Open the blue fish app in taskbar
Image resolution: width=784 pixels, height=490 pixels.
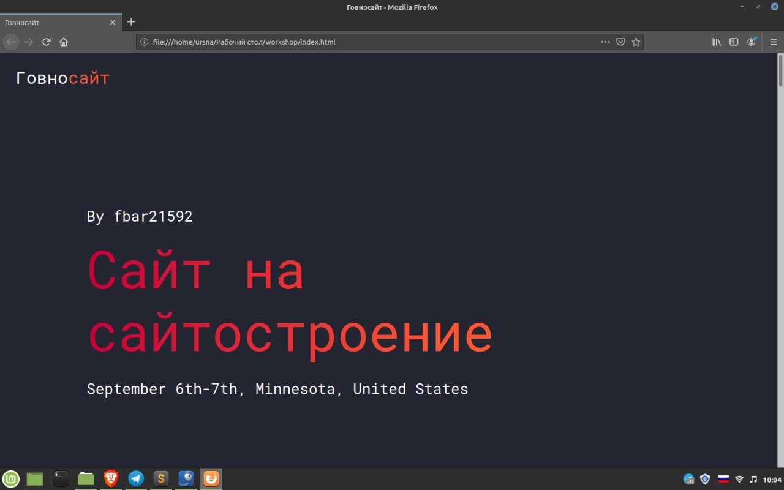[x=186, y=479]
